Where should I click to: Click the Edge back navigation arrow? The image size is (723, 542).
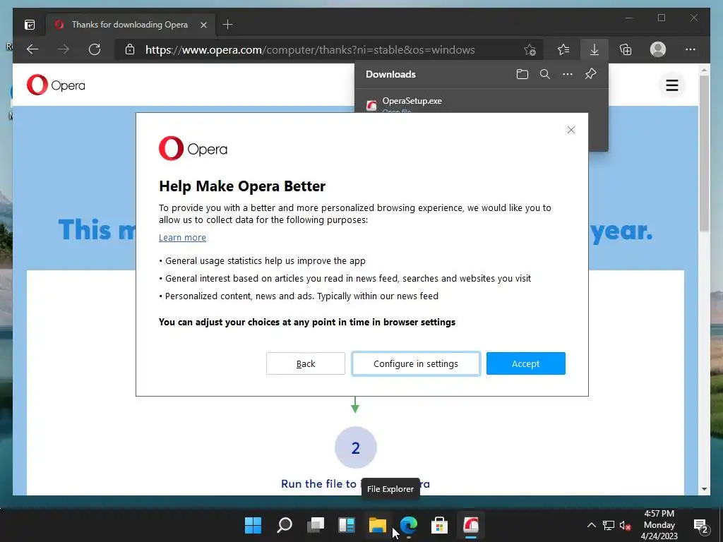point(32,49)
